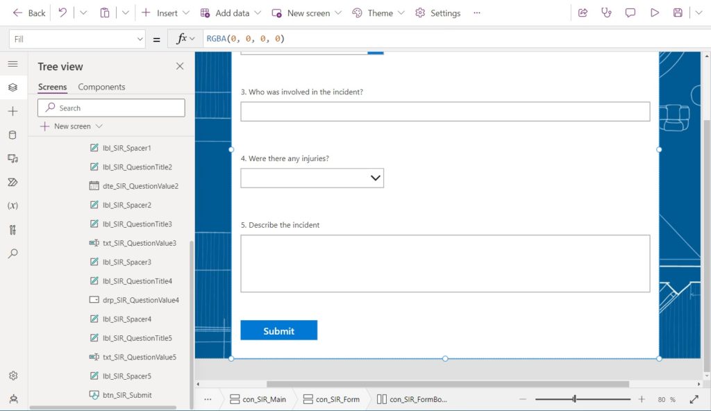This screenshot has width=711, height=411.
Task: Select the con_SIR_Main breadcrumb tab
Action: pos(260,399)
